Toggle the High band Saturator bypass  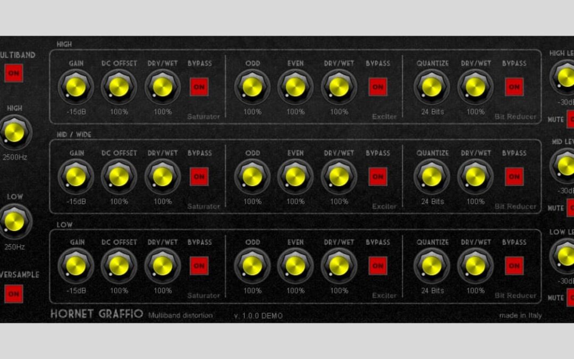[199, 87]
